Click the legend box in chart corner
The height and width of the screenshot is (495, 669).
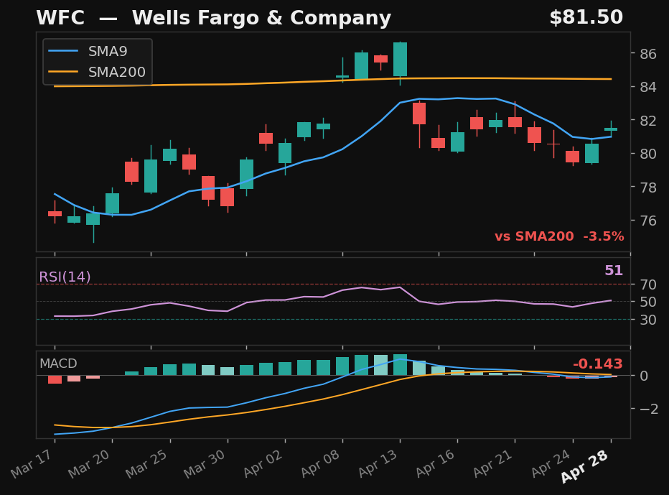click(97, 61)
